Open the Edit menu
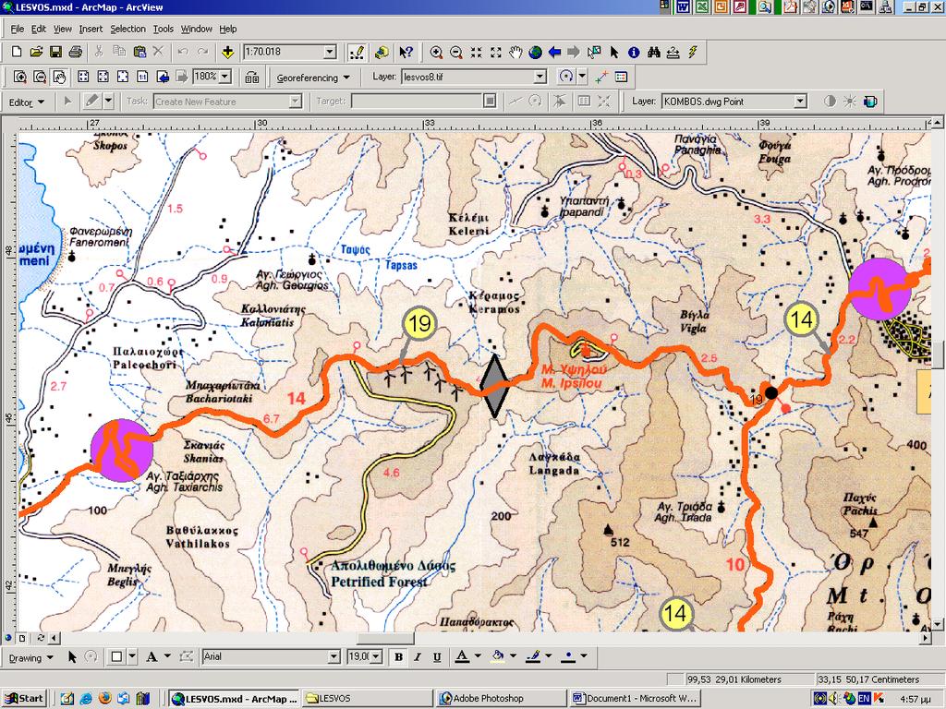This screenshot has width=946, height=709. (x=39, y=29)
